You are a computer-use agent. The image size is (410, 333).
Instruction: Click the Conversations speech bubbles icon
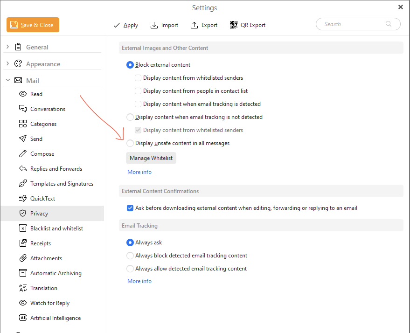(x=23, y=109)
